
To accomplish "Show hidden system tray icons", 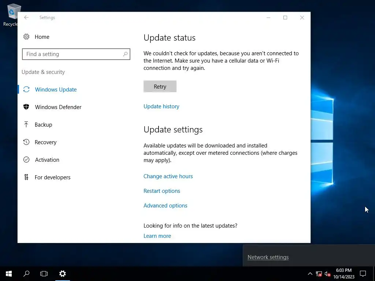I will click(x=310, y=274).
